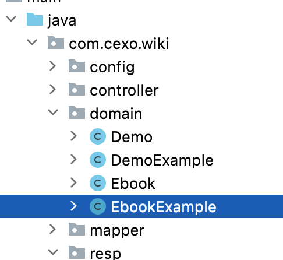Click the resp package folder icon
283x260 pixels.
click(77, 252)
